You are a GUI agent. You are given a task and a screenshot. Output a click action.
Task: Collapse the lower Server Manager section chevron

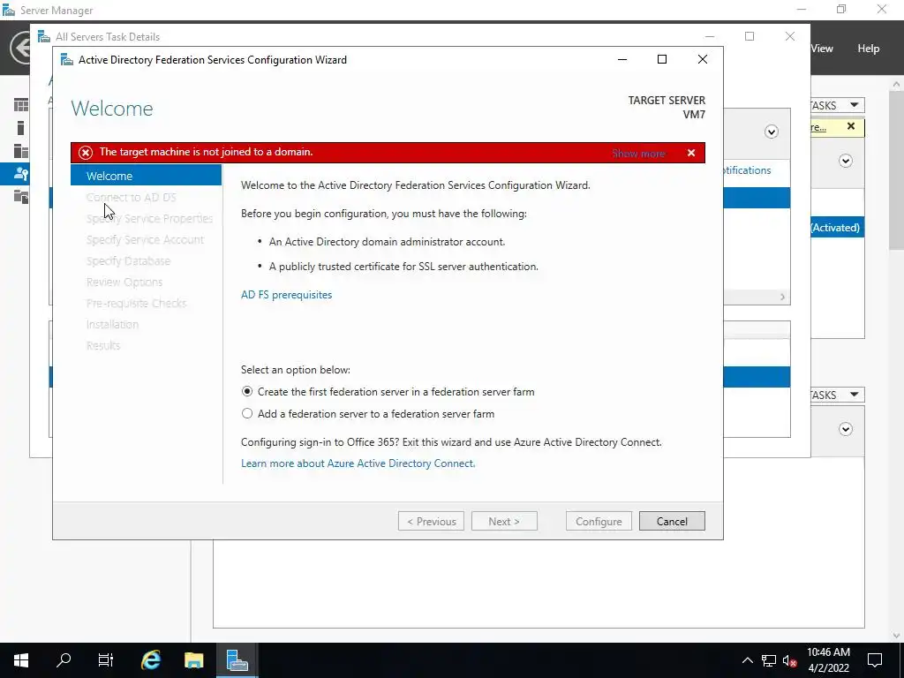[845, 429]
